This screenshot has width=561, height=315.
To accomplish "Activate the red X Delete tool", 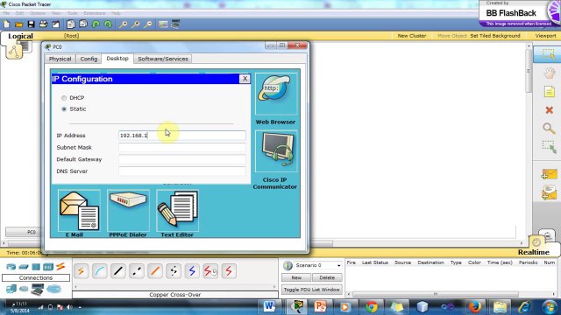I will point(550,110).
